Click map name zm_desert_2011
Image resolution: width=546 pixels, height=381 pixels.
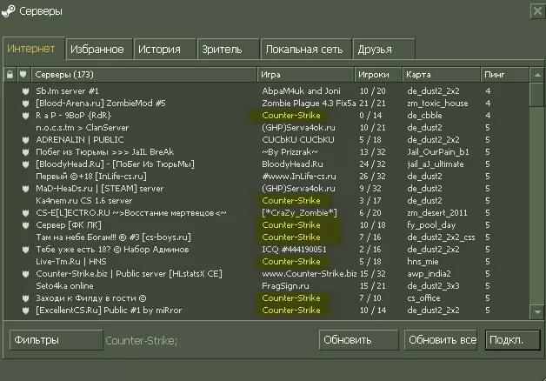(x=437, y=213)
